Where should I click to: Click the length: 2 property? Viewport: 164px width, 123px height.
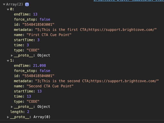[20, 112]
